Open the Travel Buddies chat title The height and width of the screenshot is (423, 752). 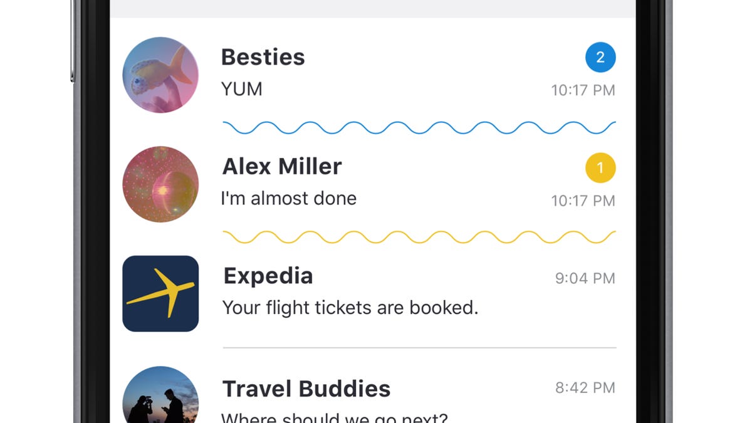[306, 389]
